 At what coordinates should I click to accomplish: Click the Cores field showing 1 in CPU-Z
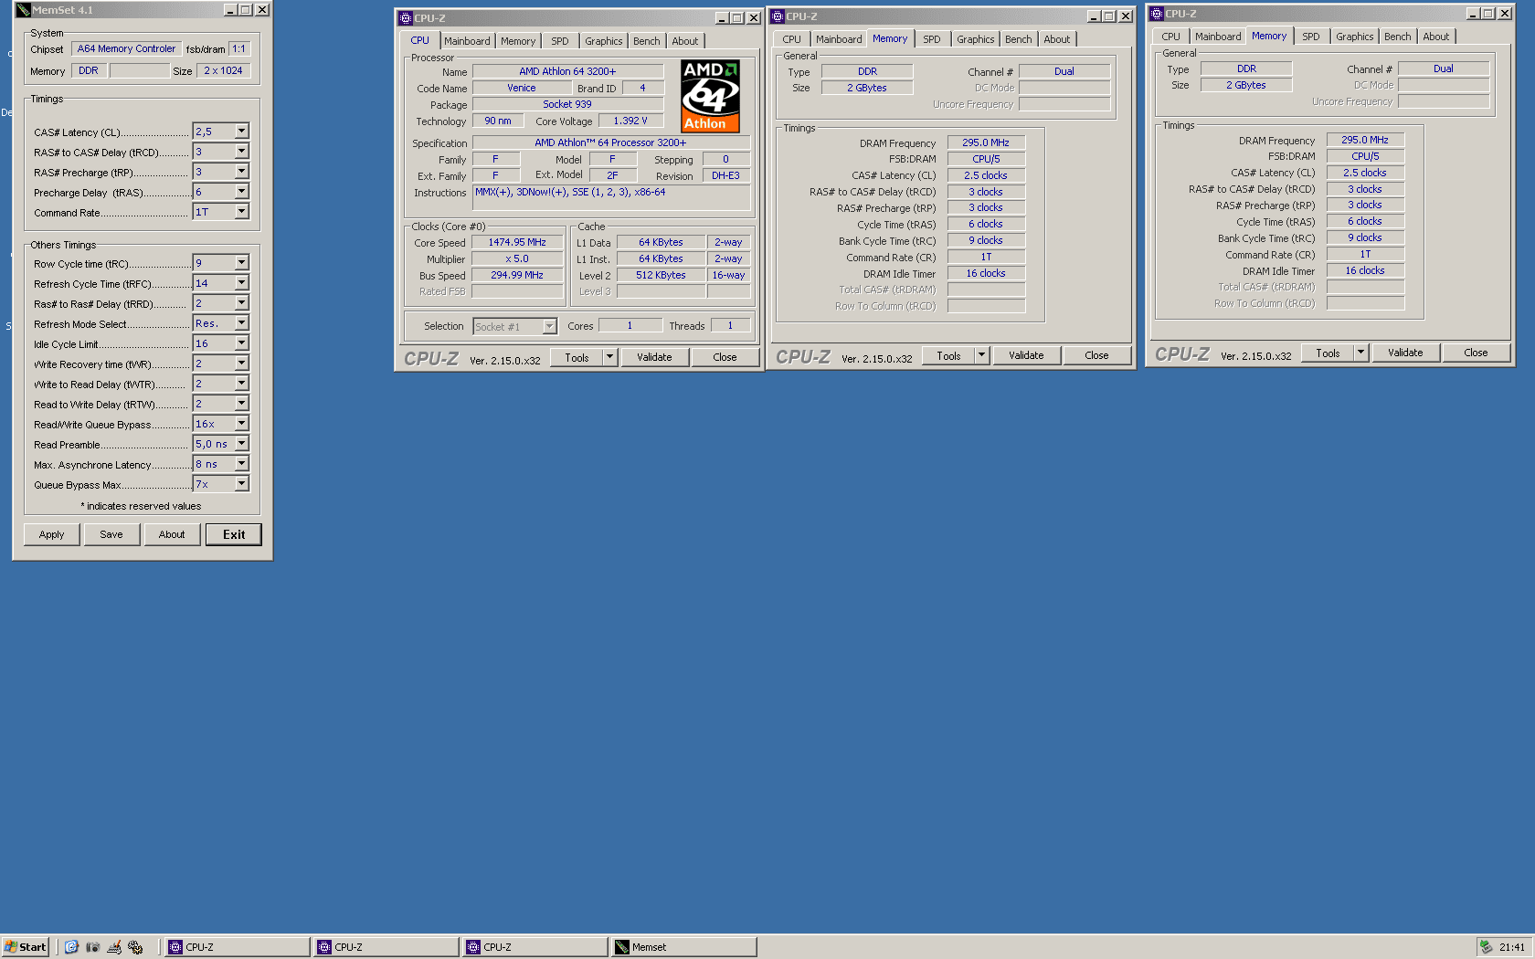point(630,326)
